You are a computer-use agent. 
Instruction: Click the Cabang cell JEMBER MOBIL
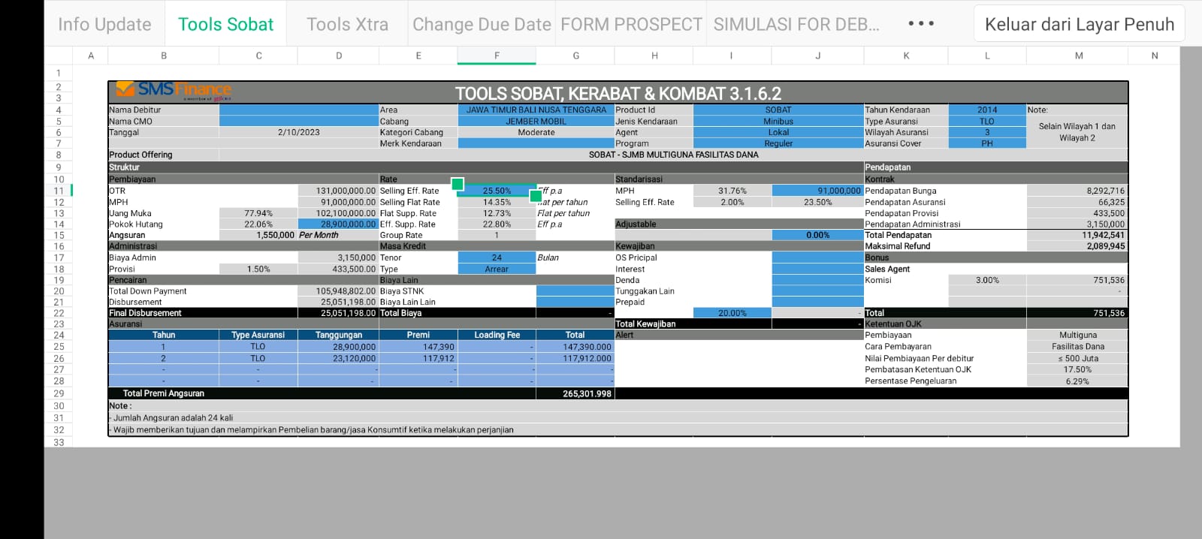click(x=536, y=121)
